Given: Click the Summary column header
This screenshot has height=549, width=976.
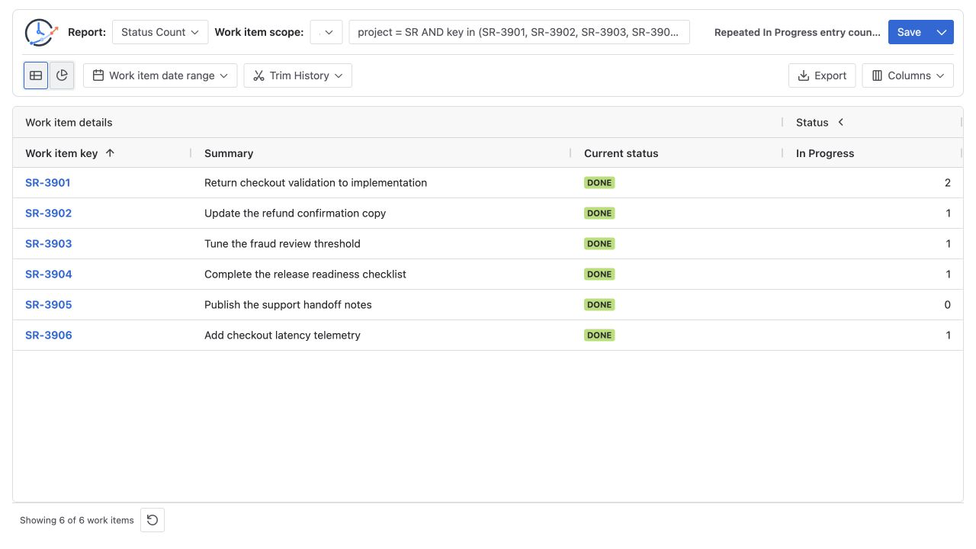Looking at the screenshot, I should click(229, 153).
